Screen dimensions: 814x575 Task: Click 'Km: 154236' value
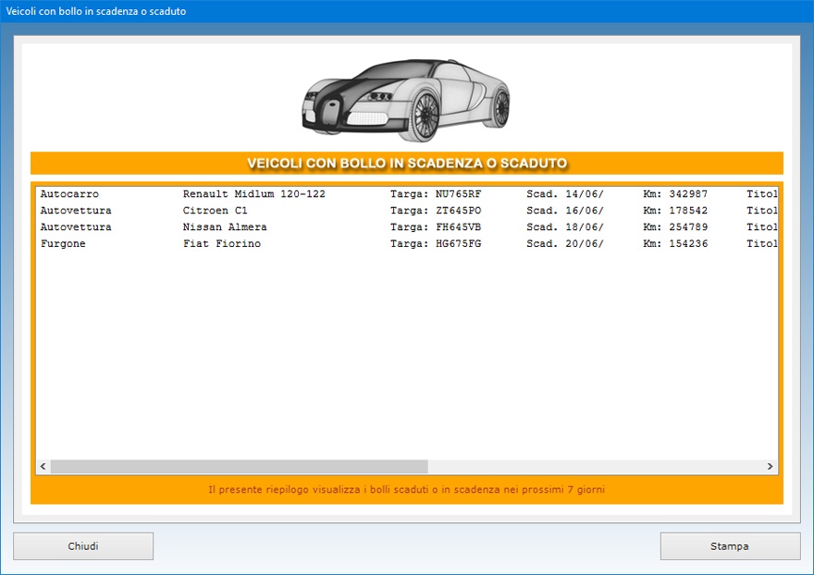[x=675, y=243]
